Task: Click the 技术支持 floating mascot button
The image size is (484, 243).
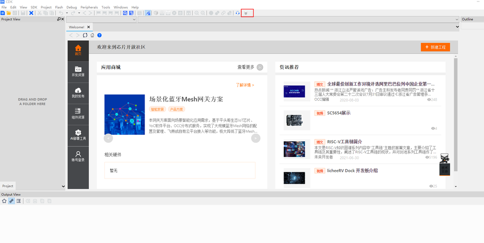Action: click(x=445, y=165)
